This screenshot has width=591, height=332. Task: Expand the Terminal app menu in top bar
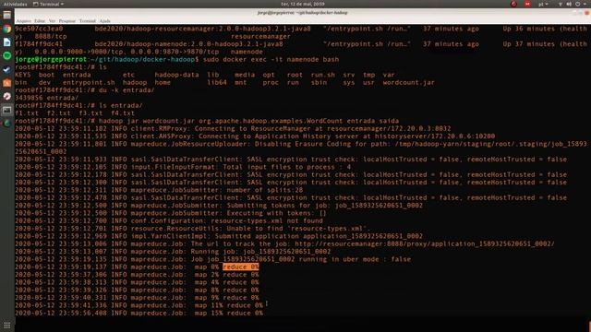tap(48, 4)
